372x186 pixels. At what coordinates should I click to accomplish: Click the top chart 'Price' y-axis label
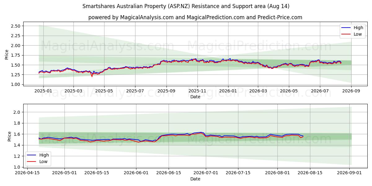click(7, 55)
